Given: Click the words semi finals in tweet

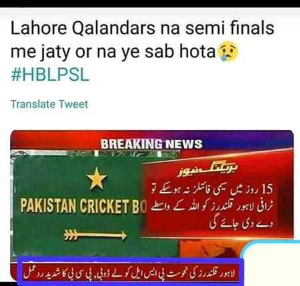Looking at the screenshot, I should click(230, 28).
